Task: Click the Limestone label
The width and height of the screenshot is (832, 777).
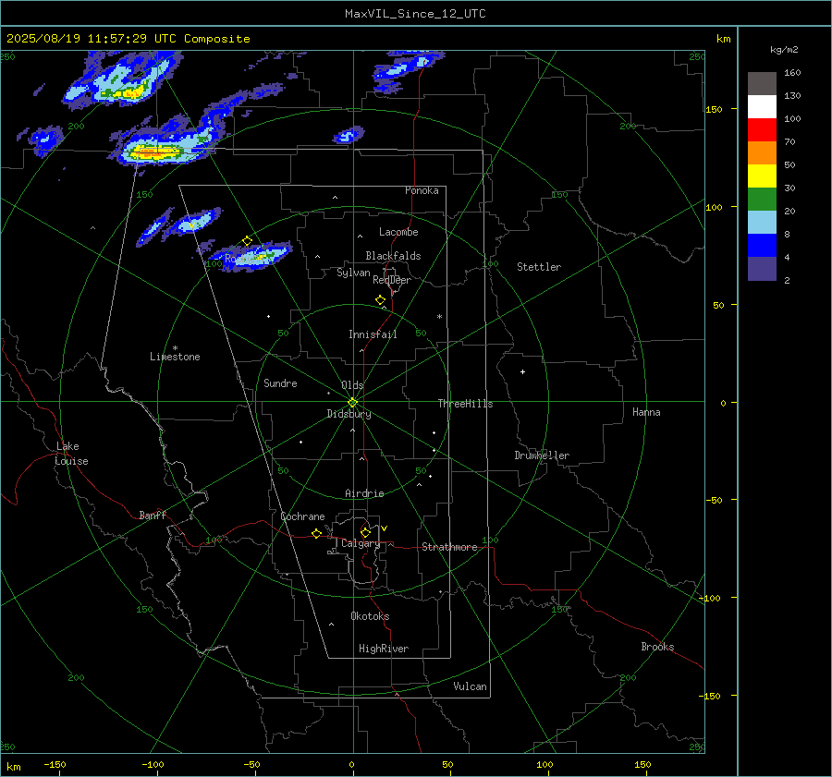Action: (175, 357)
